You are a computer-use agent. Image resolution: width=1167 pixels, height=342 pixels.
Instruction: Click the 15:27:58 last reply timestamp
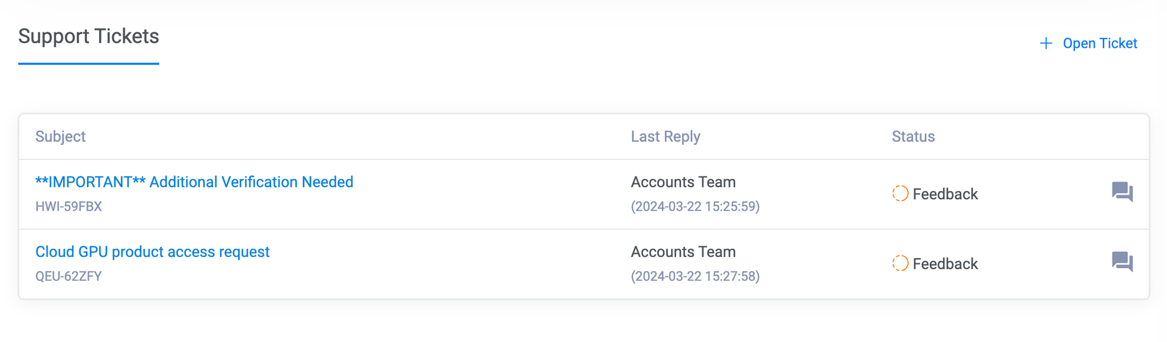[695, 276]
